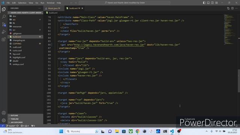
Task: Open the Extensions view
Action: pos(4,39)
